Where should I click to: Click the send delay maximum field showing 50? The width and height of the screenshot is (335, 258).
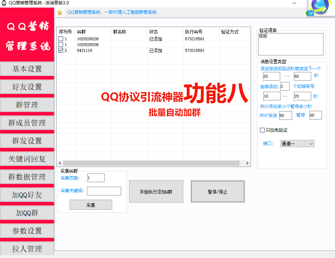tap(302, 76)
